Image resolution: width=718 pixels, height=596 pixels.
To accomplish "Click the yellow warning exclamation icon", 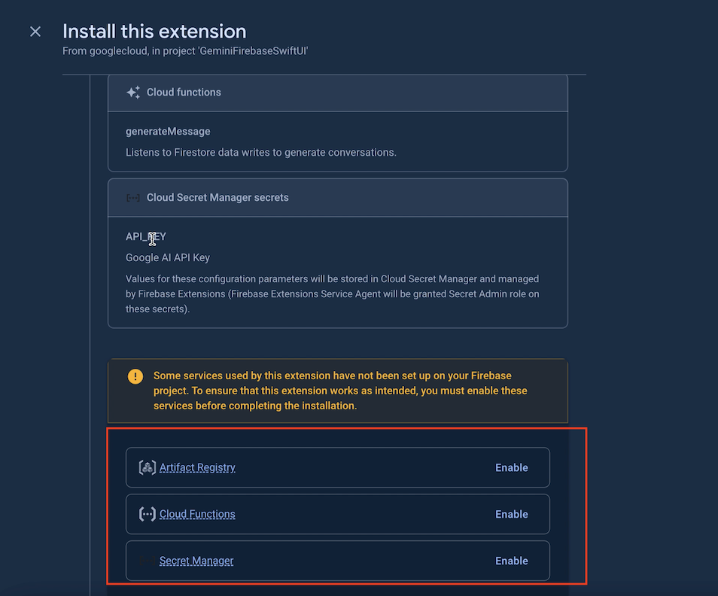I will [x=135, y=376].
